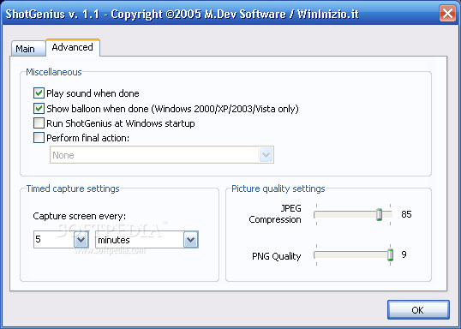The width and height of the screenshot is (461, 329).
Task: Check Perform final action option
Action: tap(39, 138)
